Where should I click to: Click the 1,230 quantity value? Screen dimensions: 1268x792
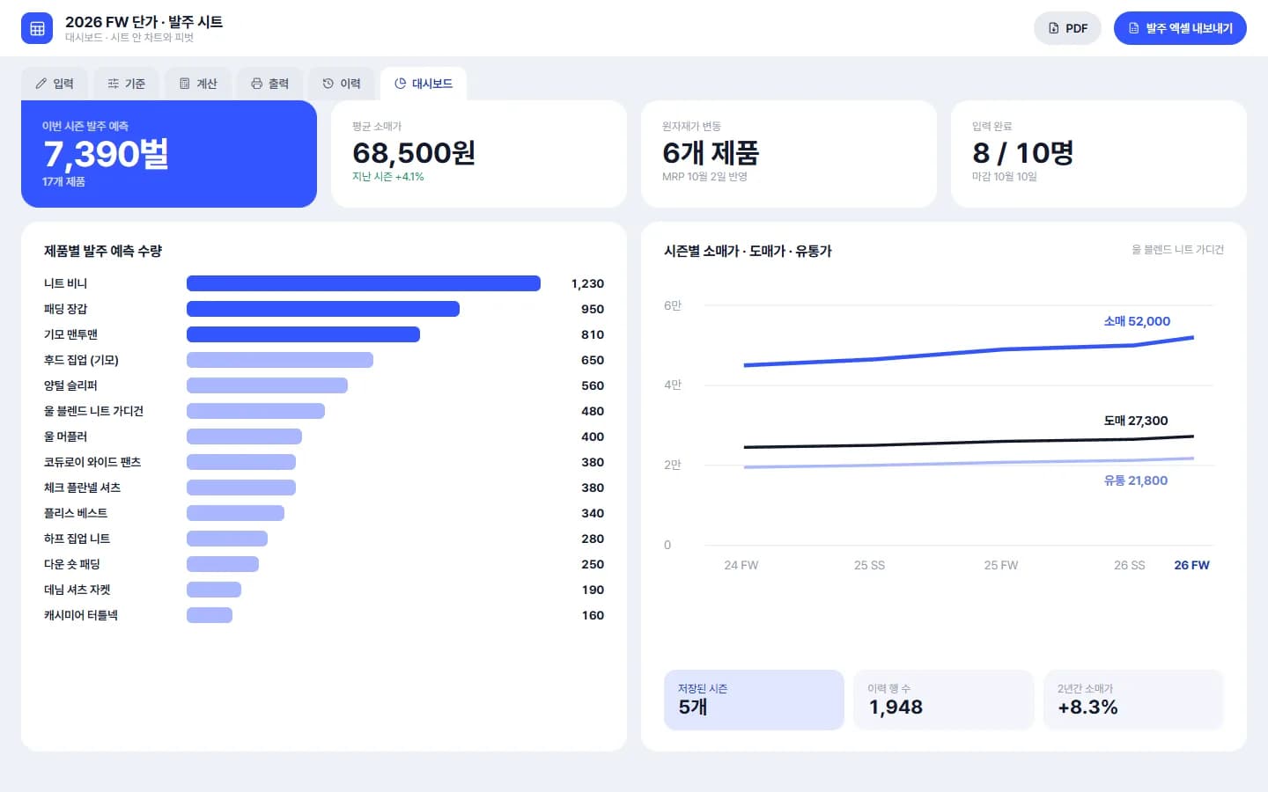pyautogui.click(x=587, y=283)
